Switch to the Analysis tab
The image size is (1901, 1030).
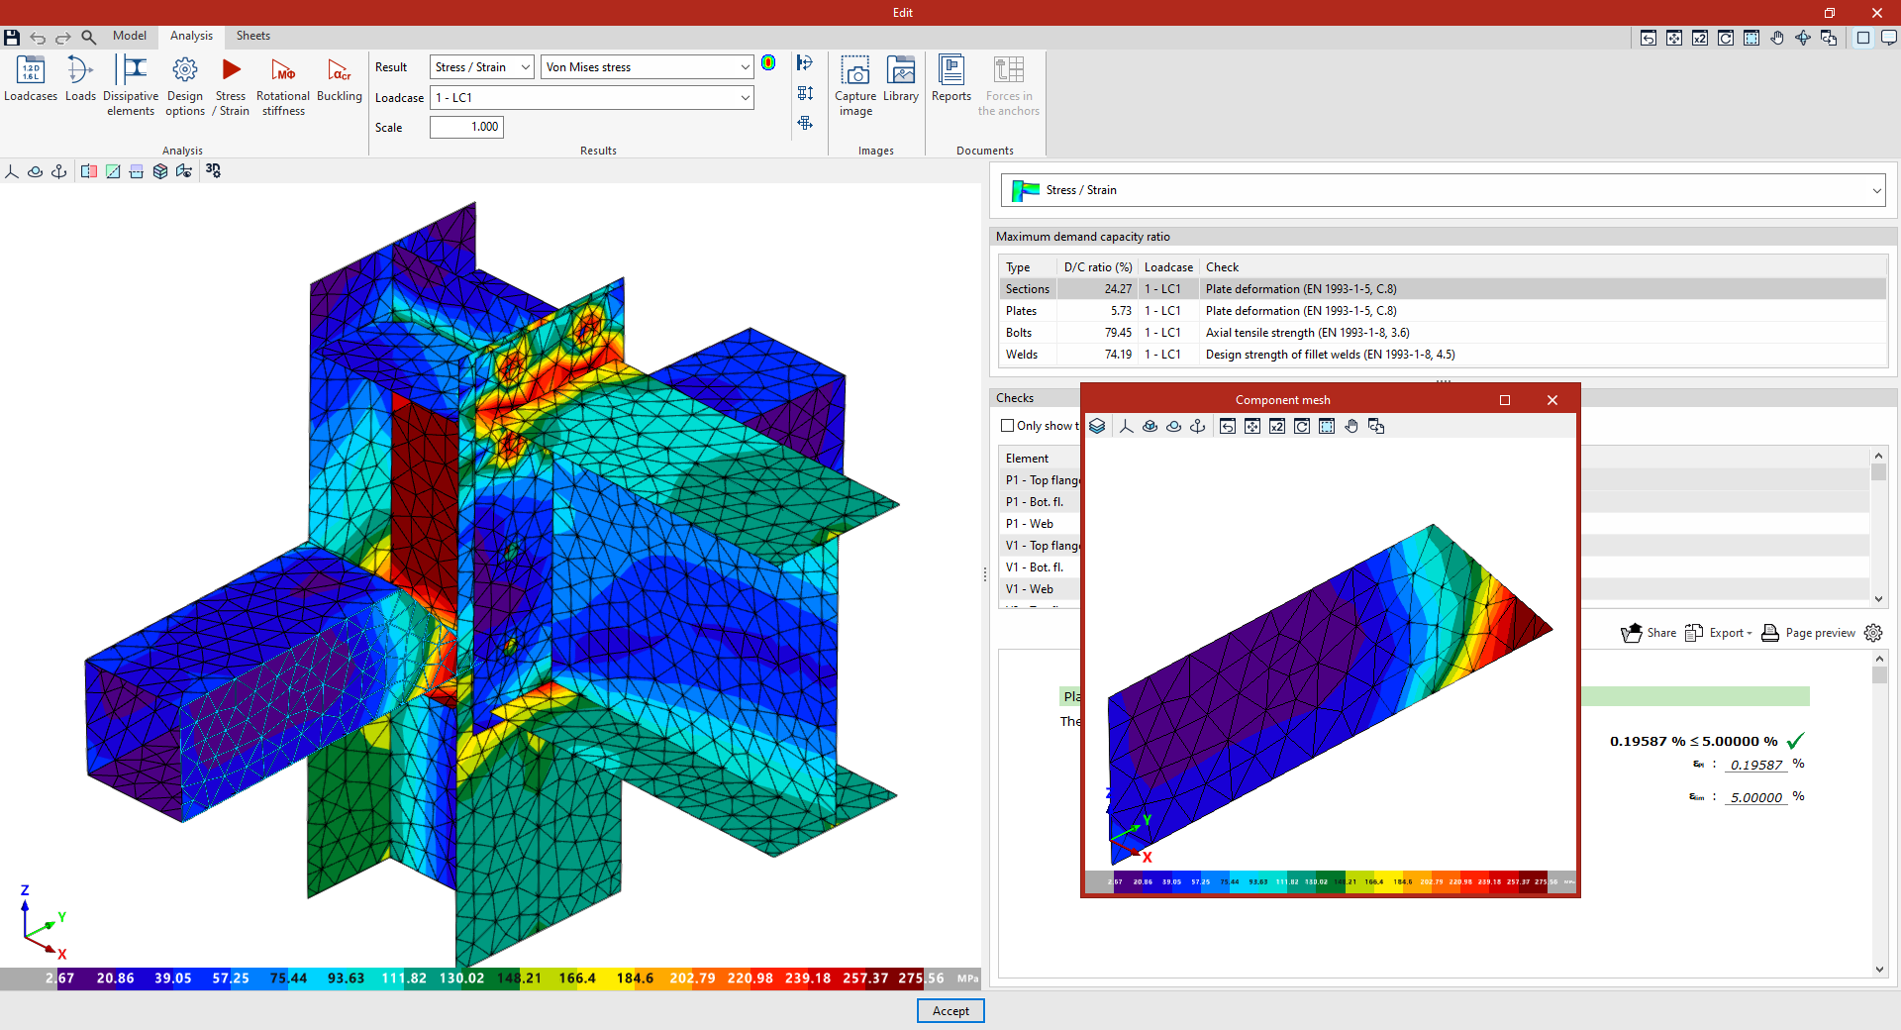coord(191,36)
